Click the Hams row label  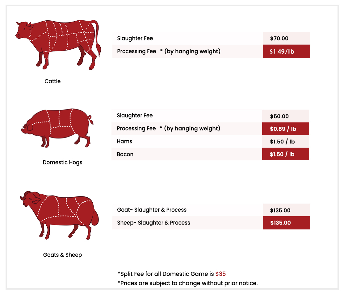(x=124, y=141)
